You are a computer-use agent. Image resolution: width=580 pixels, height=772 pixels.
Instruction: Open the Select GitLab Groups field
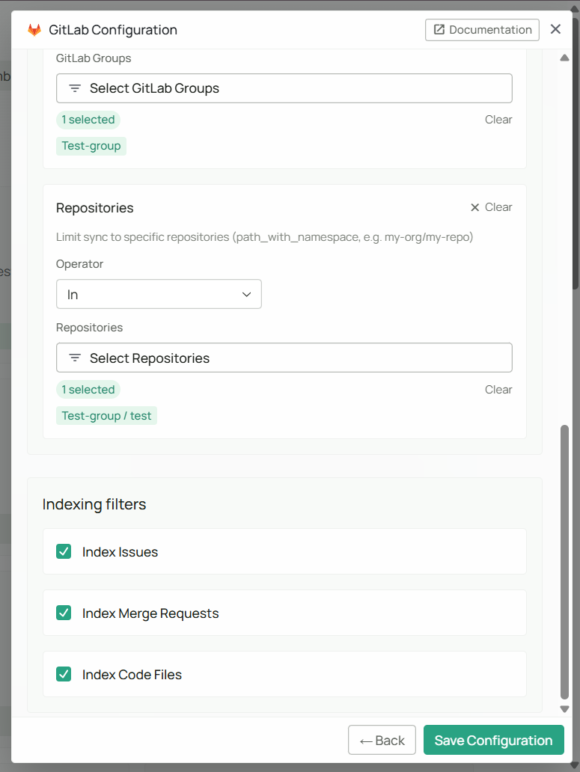[x=284, y=88]
